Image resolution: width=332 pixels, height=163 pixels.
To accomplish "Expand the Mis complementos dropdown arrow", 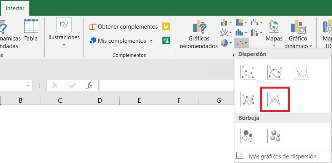I will click(151, 41).
